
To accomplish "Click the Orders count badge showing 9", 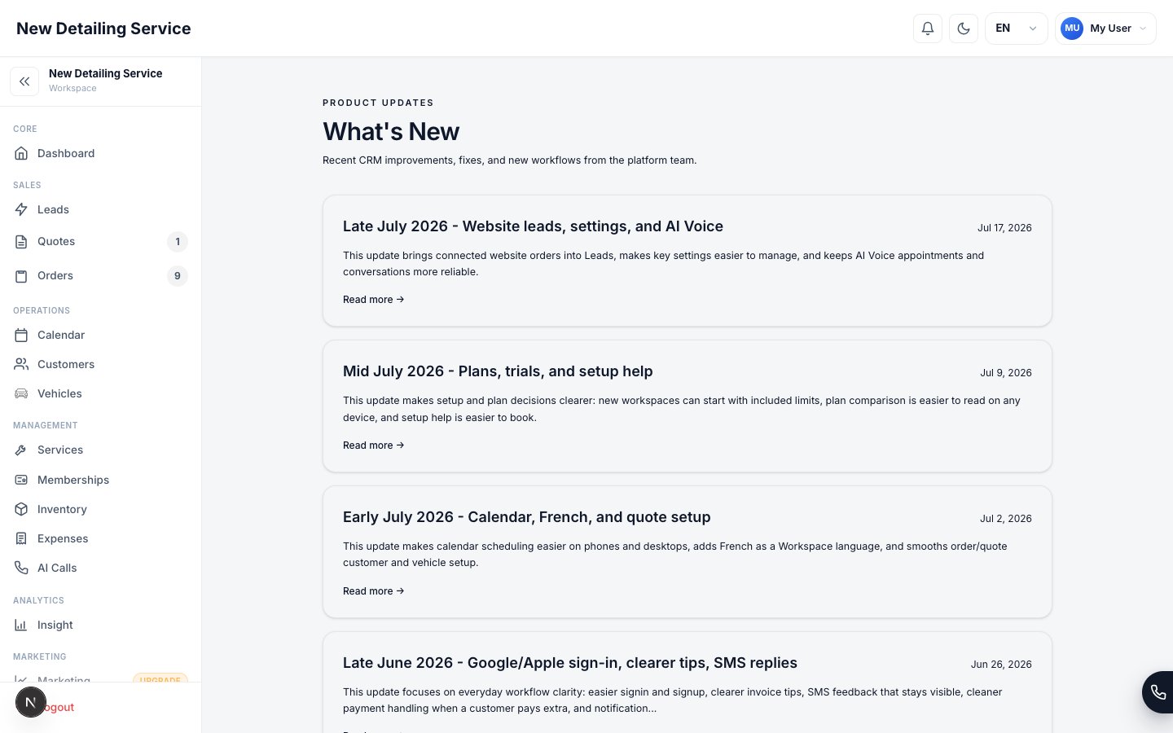I will coord(178,276).
